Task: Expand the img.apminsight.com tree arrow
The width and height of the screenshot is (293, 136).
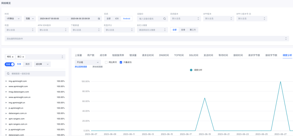Action: click(x=6, y=81)
